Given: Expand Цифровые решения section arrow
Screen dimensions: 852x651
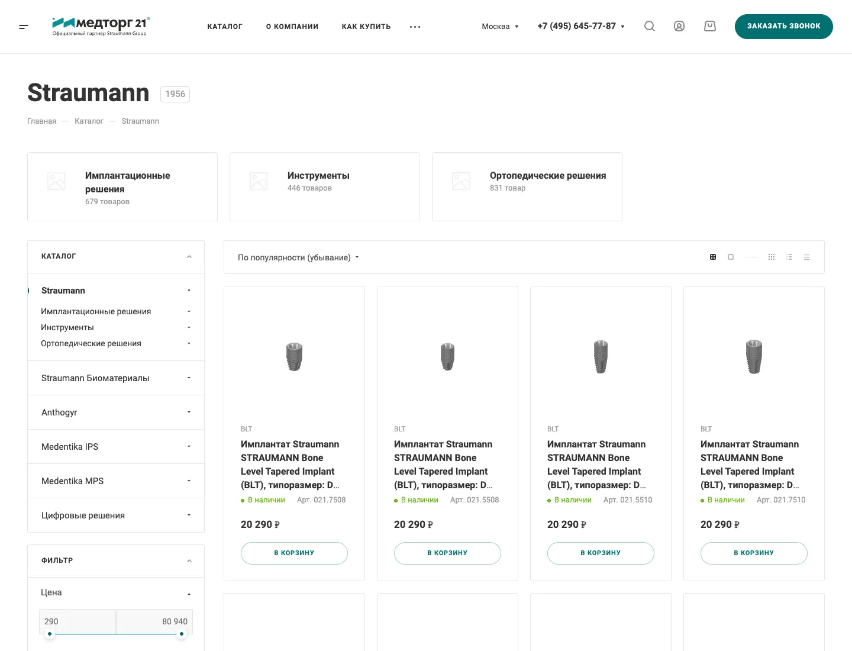Looking at the screenshot, I should 189,515.
